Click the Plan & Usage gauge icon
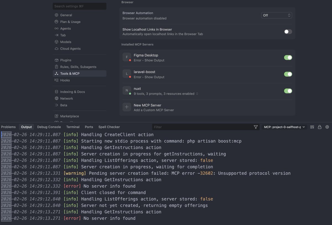Image resolution: width=332 pixels, height=225 pixels. tap(56, 22)
